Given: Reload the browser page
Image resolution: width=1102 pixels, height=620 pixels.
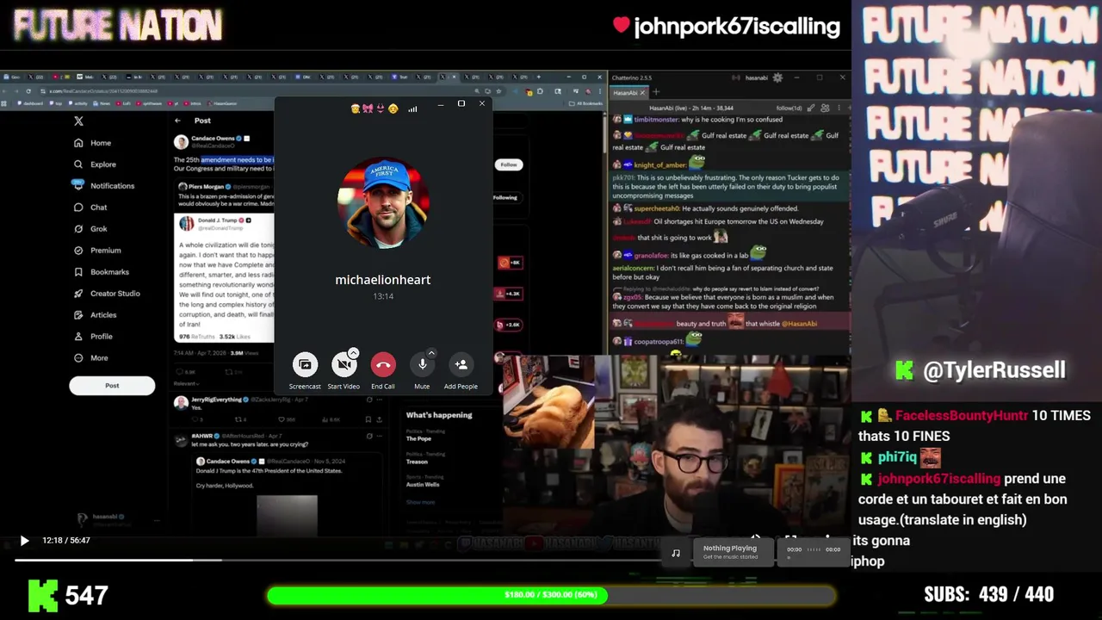Looking at the screenshot, I should pos(28,91).
